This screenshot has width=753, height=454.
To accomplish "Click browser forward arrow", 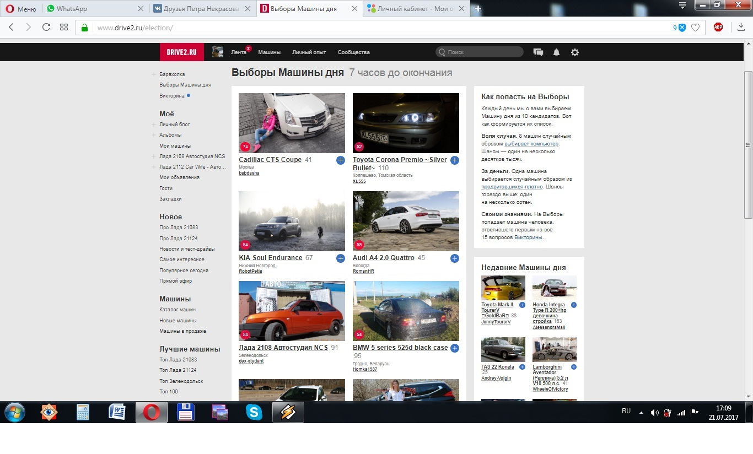I will click(29, 27).
